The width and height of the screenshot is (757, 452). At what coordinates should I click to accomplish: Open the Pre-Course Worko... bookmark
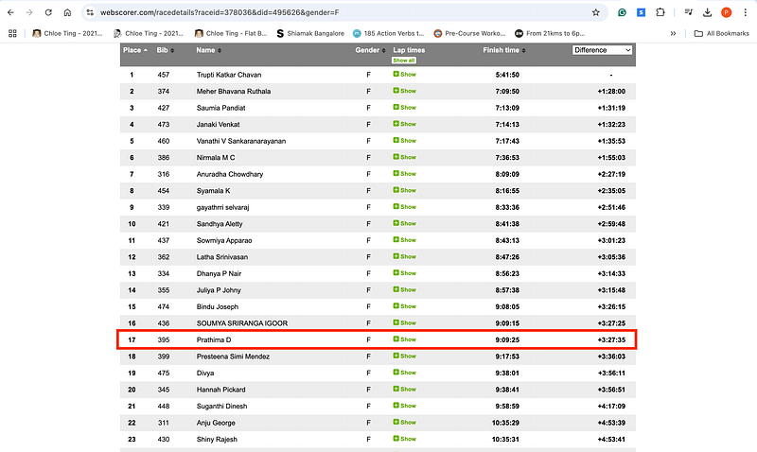coord(469,33)
